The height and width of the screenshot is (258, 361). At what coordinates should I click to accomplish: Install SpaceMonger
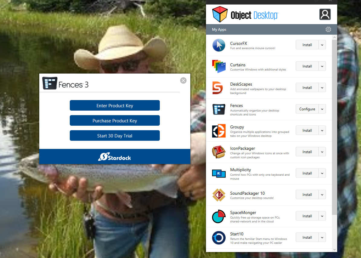tap(307, 216)
